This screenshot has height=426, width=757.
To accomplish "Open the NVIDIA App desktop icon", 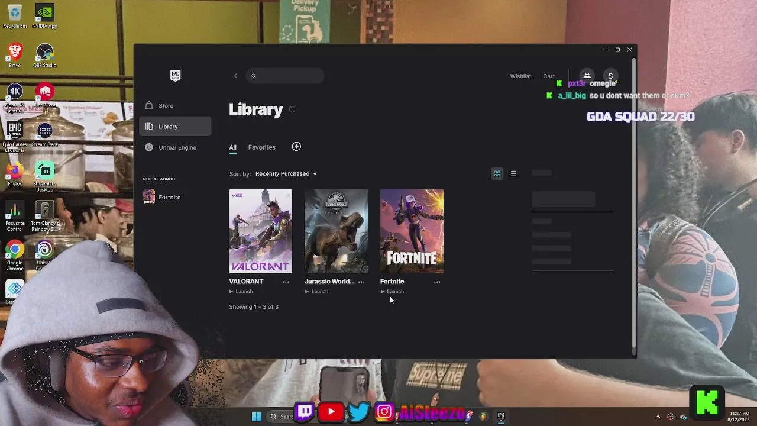I will tap(45, 16).
